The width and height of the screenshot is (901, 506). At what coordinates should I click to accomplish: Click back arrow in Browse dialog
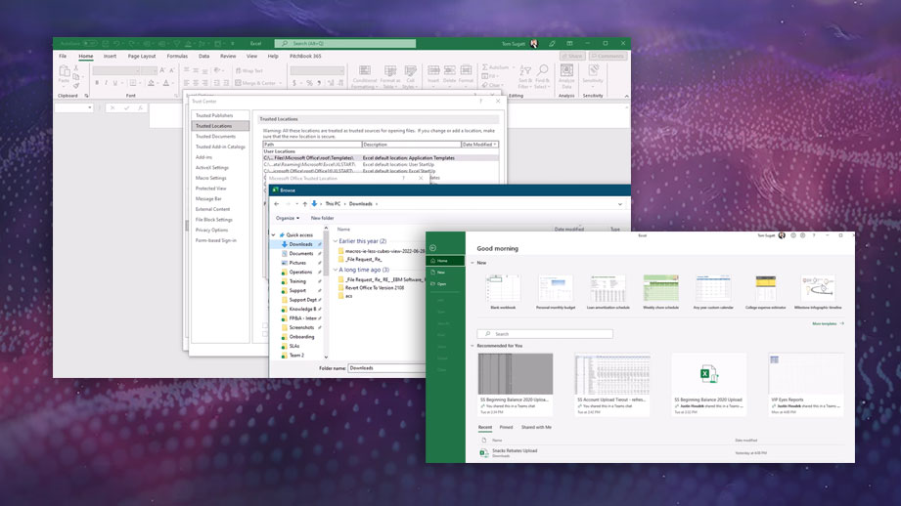coord(277,203)
